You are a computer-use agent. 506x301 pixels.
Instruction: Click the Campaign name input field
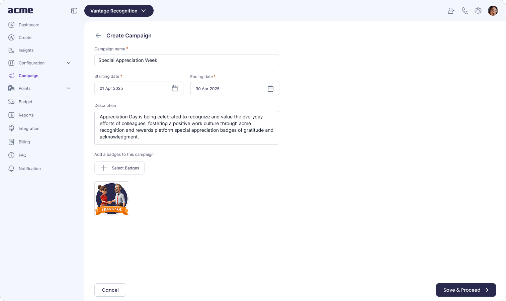coord(187,60)
